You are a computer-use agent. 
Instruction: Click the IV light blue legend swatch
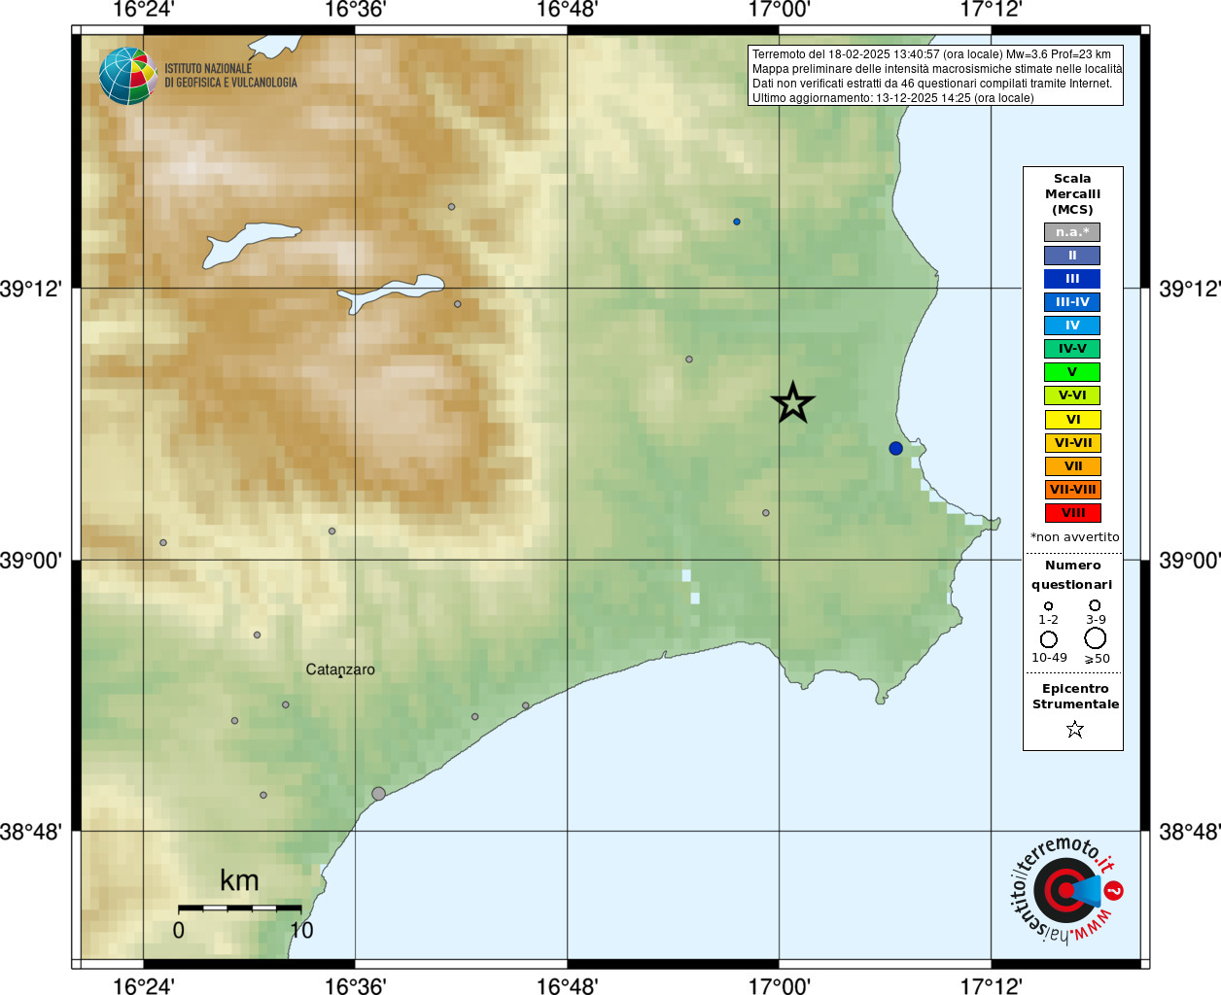pyautogui.click(x=1072, y=326)
